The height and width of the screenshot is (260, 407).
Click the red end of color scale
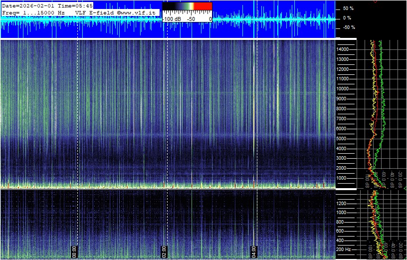tap(203, 6)
